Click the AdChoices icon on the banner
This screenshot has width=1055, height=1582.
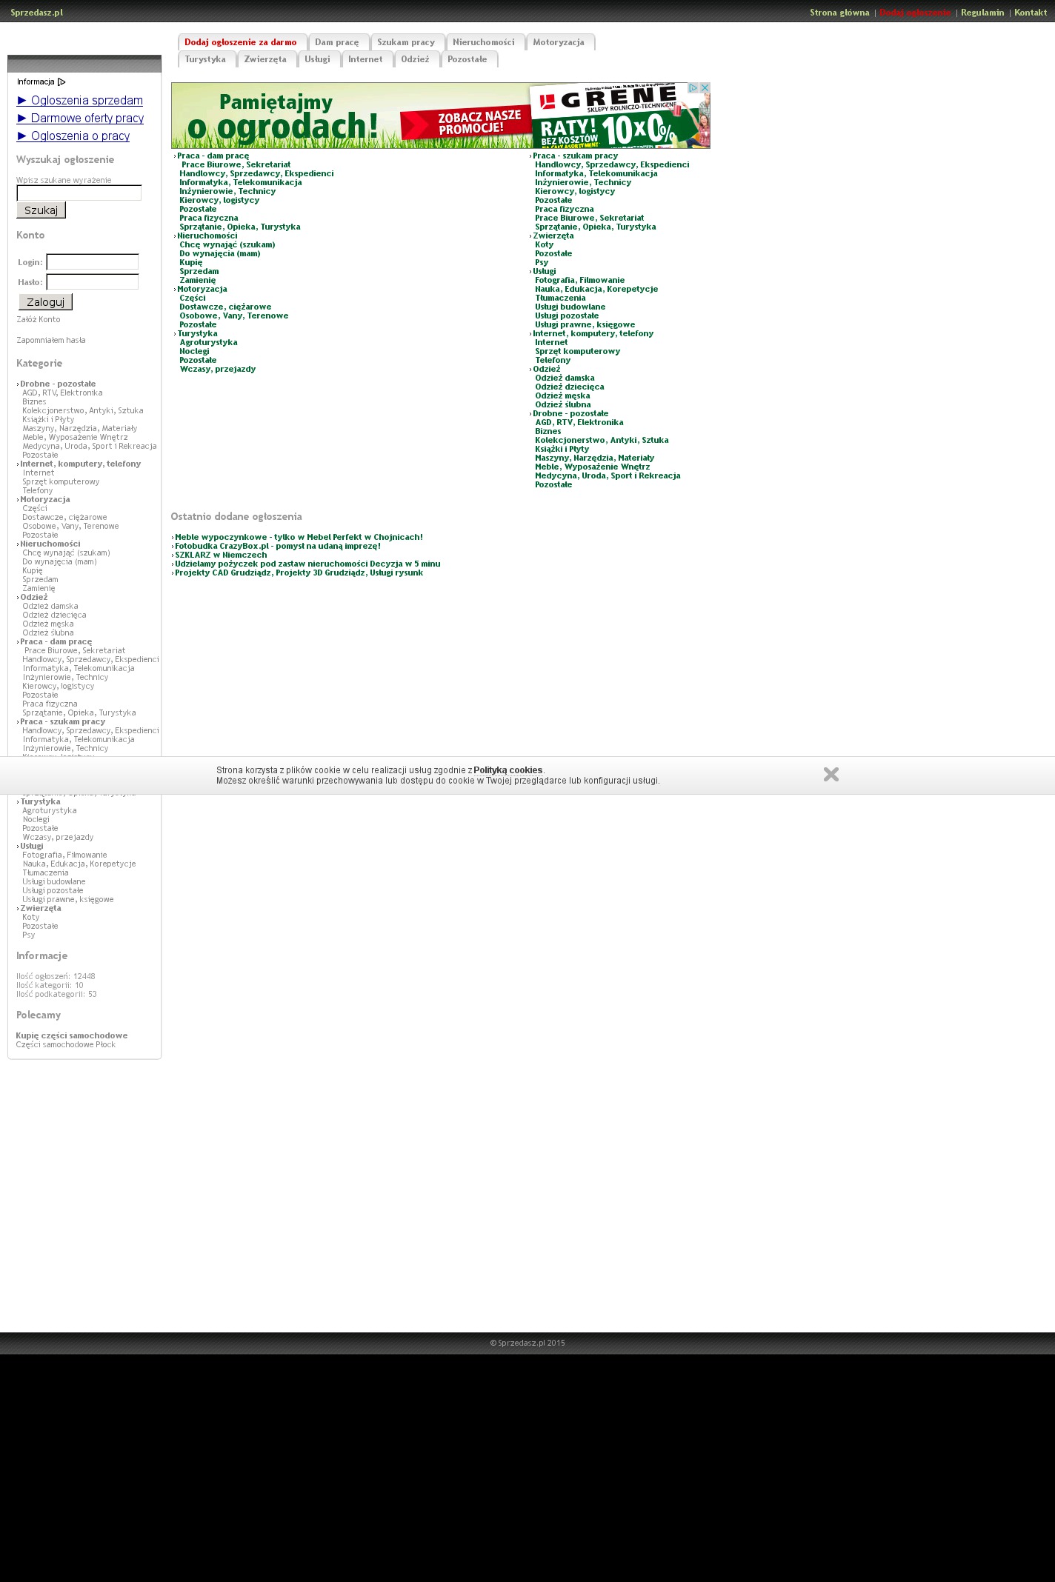[x=694, y=87]
